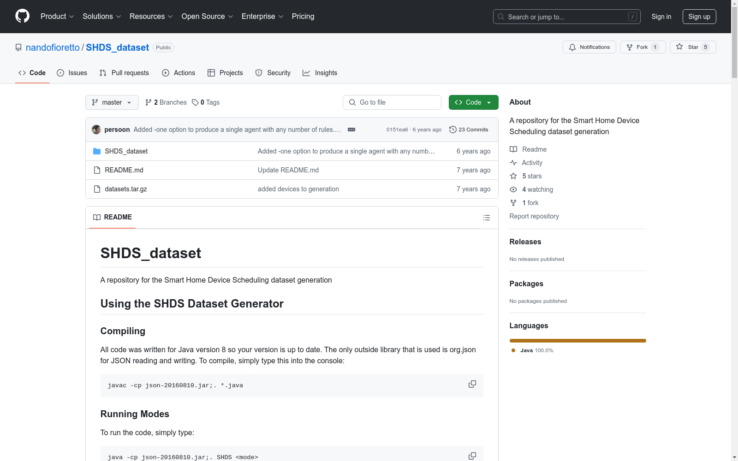Open the README outline icon
The image size is (738, 461).
click(x=487, y=218)
